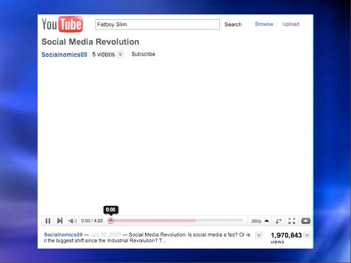351x263 pixels.
Task: Expand the 5 videos list
Action: 121,54
